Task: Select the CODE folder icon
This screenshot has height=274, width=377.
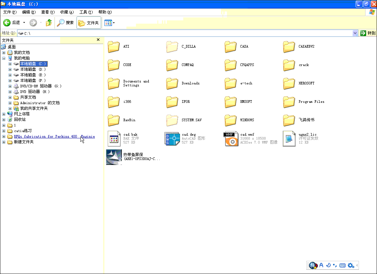Action: [114, 65]
